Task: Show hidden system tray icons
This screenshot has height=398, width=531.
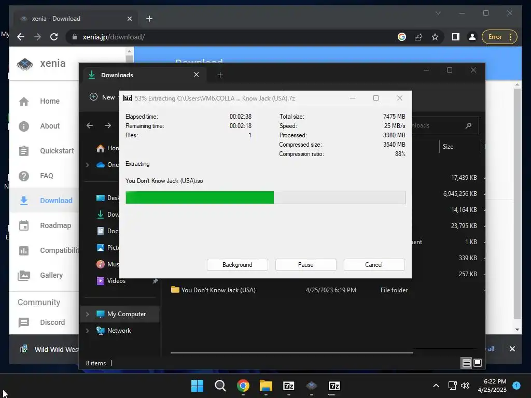Action: pos(436,386)
